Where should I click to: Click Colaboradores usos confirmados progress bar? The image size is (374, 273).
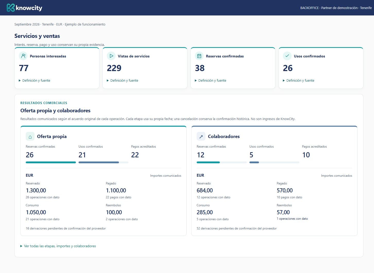pyautogui.click(x=274, y=163)
